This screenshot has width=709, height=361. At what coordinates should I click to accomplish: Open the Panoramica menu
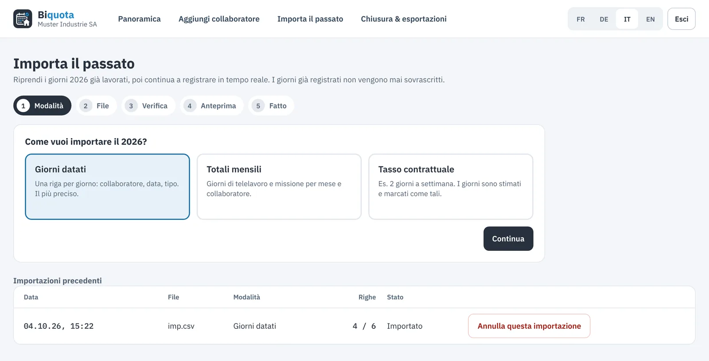[x=139, y=19]
